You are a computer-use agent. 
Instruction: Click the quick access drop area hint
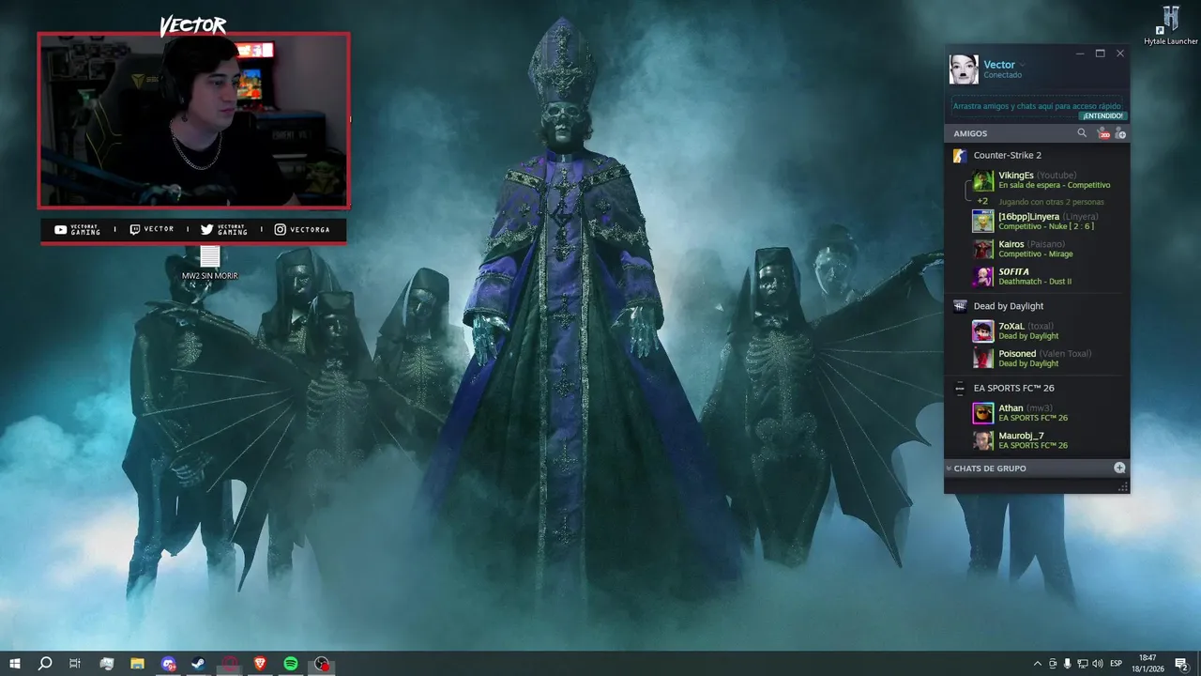coord(1037,106)
